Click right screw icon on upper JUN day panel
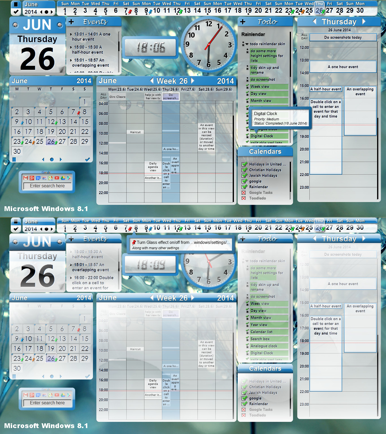Screen dimensions: 386x434 tap(60, 25)
